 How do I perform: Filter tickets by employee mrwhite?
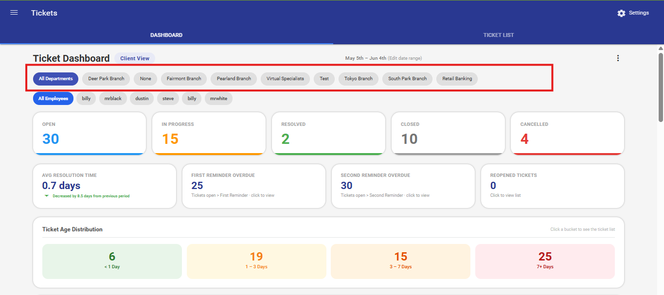[218, 99]
